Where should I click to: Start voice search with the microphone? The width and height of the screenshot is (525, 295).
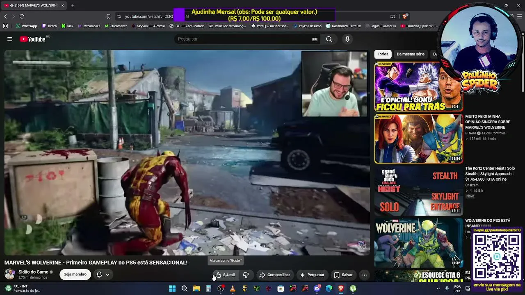pyautogui.click(x=347, y=39)
